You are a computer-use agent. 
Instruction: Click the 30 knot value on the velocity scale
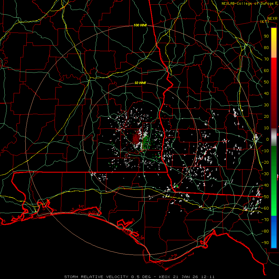[x=266, y=105]
